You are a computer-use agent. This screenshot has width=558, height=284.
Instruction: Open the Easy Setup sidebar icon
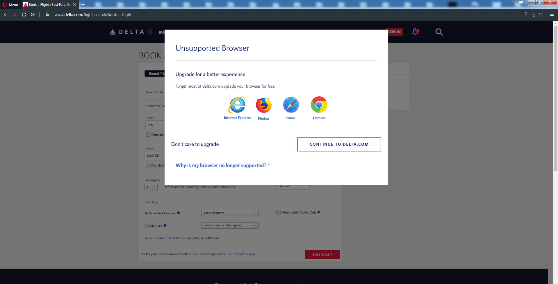tap(552, 15)
